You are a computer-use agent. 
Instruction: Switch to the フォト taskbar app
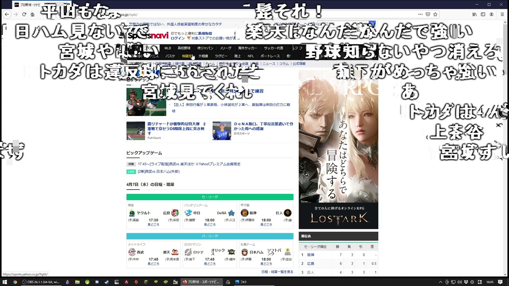241,282
